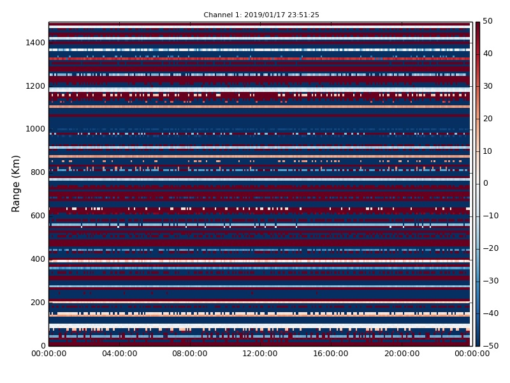The image size is (510, 383).
Task: Click the colorbar value 30 label
Action: coord(488,86)
